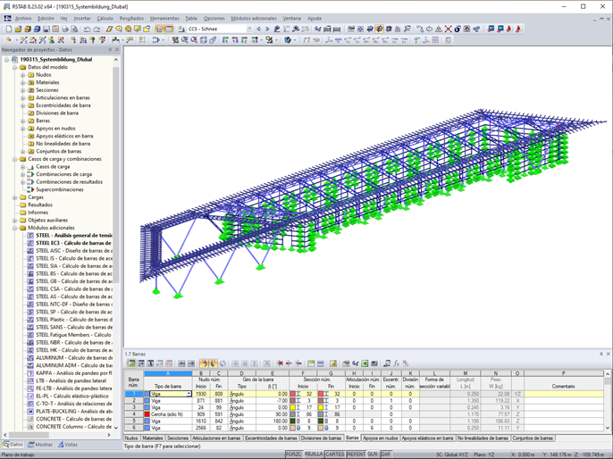This screenshot has width=613, height=459.
Task: Open Viga member type dropdown in row 1
Action: click(189, 394)
